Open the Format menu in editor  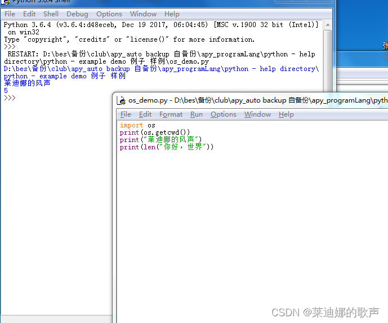click(171, 114)
